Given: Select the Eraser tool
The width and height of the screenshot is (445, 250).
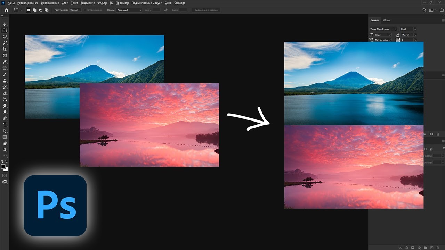Looking at the screenshot, I should (x=5, y=93).
